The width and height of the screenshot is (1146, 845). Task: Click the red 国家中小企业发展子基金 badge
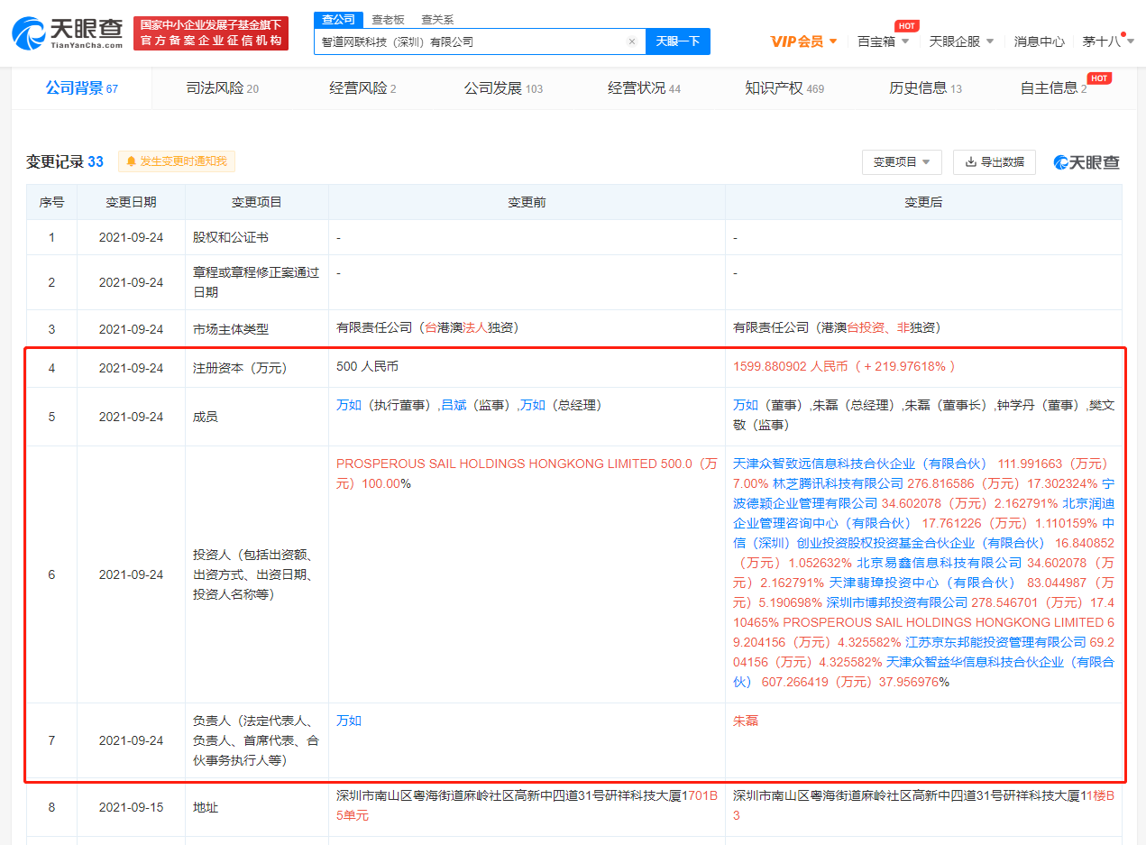211,32
